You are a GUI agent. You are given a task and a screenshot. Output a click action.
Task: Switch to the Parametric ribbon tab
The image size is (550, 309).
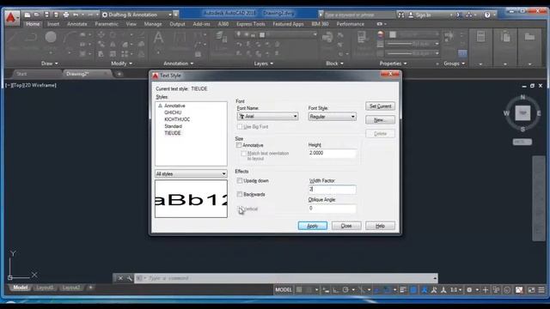107,24
